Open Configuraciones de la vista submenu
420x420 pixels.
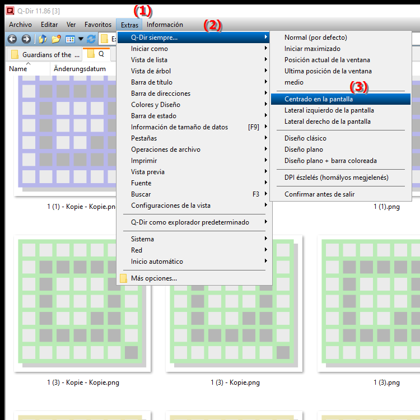[x=193, y=206]
